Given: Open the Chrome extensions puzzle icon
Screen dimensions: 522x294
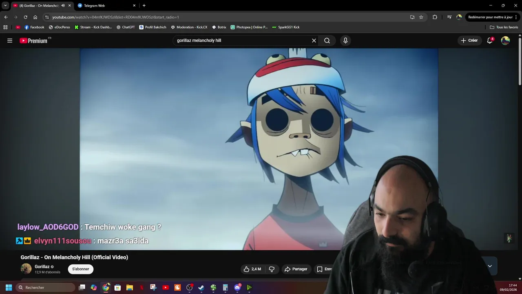Looking at the screenshot, I should pos(435,17).
